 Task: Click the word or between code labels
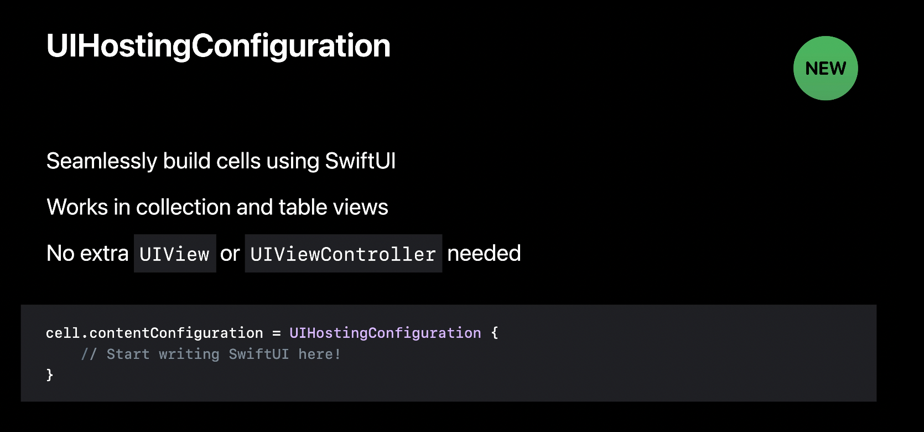click(230, 254)
